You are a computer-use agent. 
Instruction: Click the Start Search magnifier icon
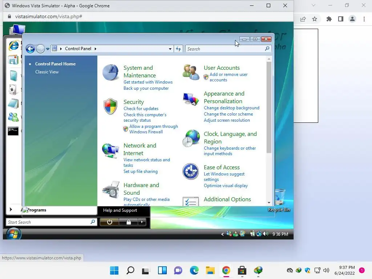[x=93, y=222]
